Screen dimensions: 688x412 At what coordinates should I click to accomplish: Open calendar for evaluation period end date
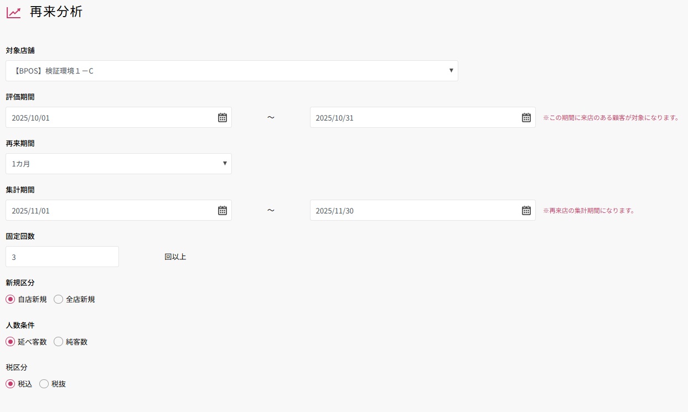(x=526, y=117)
